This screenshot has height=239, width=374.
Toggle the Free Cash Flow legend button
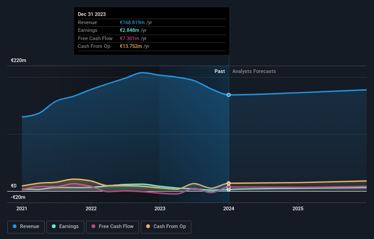pyautogui.click(x=113, y=227)
